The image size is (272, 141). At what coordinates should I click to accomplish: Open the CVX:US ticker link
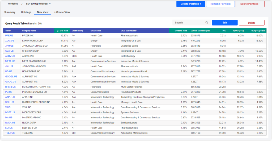pyautogui.click(x=9, y=51)
